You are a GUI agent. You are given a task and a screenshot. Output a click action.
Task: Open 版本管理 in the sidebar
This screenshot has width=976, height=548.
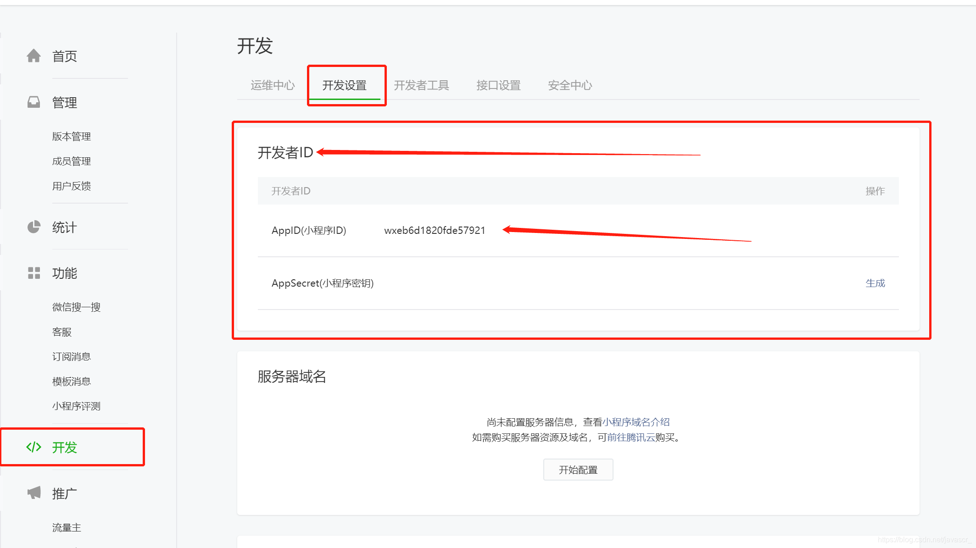(71, 136)
